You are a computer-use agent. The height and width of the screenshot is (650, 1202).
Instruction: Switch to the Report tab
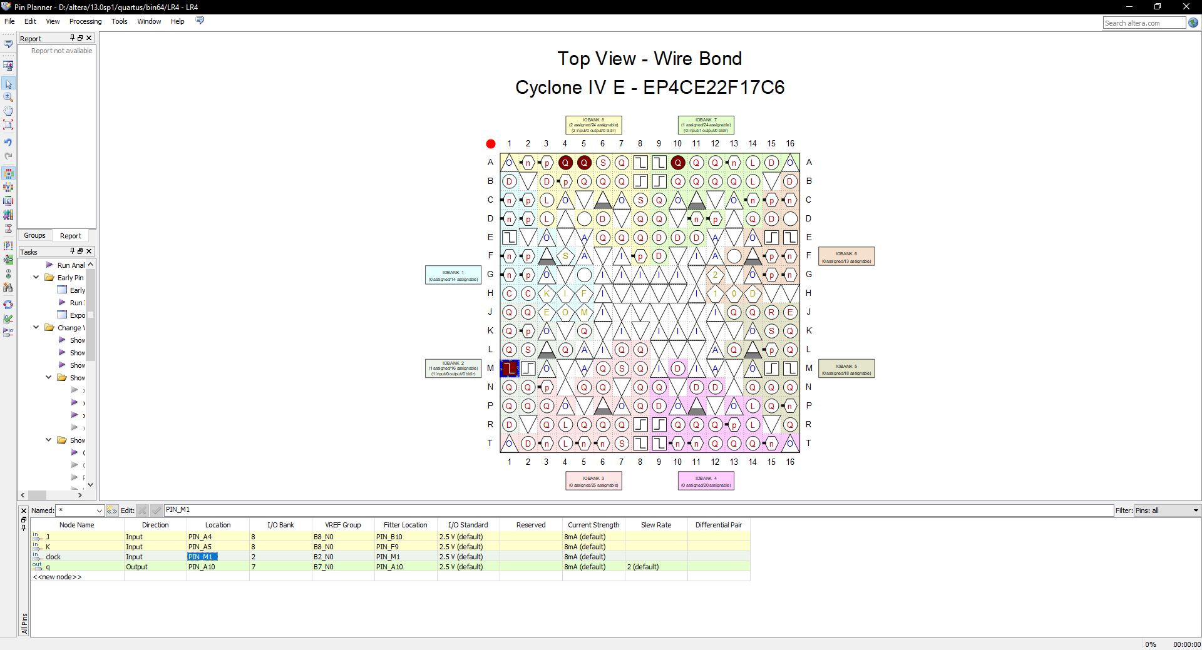click(71, 236)
